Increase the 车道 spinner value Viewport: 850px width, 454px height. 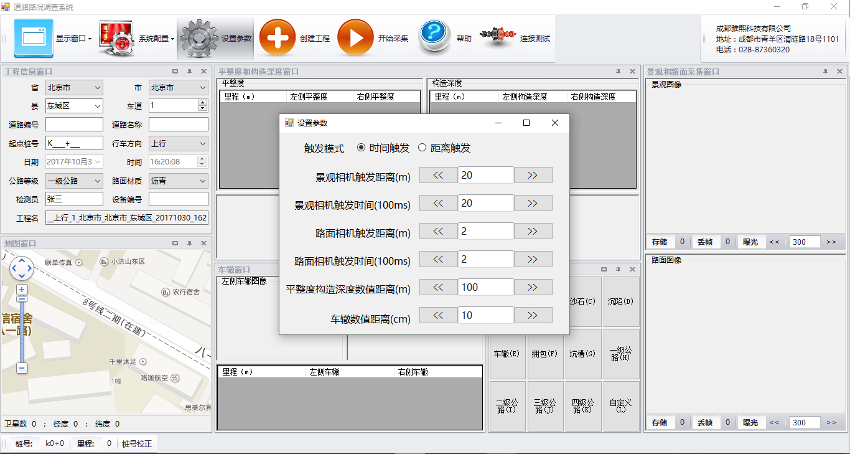click(202, 102)
